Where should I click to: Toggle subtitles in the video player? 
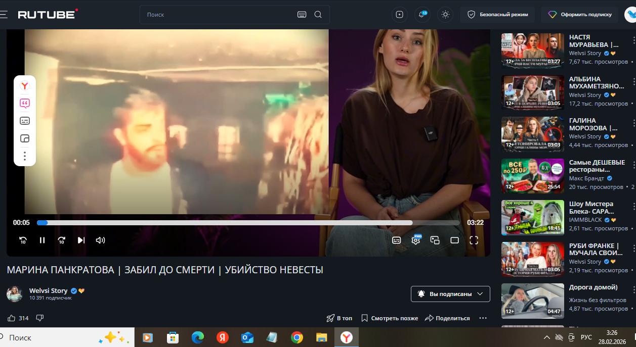coord(397,240)
